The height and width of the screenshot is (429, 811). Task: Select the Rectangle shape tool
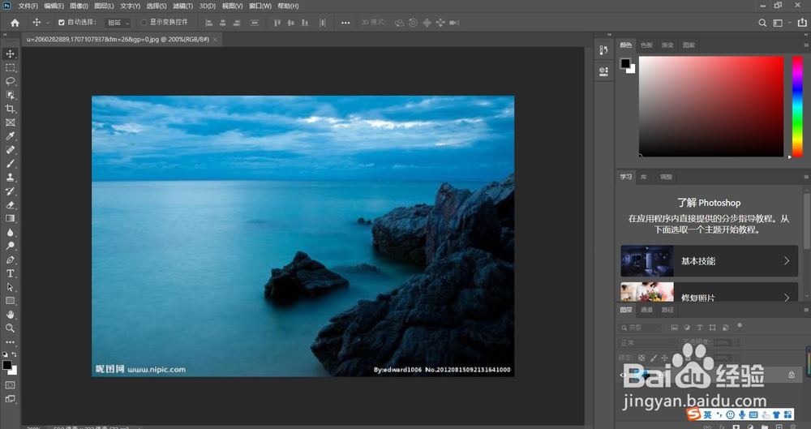point(11,301)
